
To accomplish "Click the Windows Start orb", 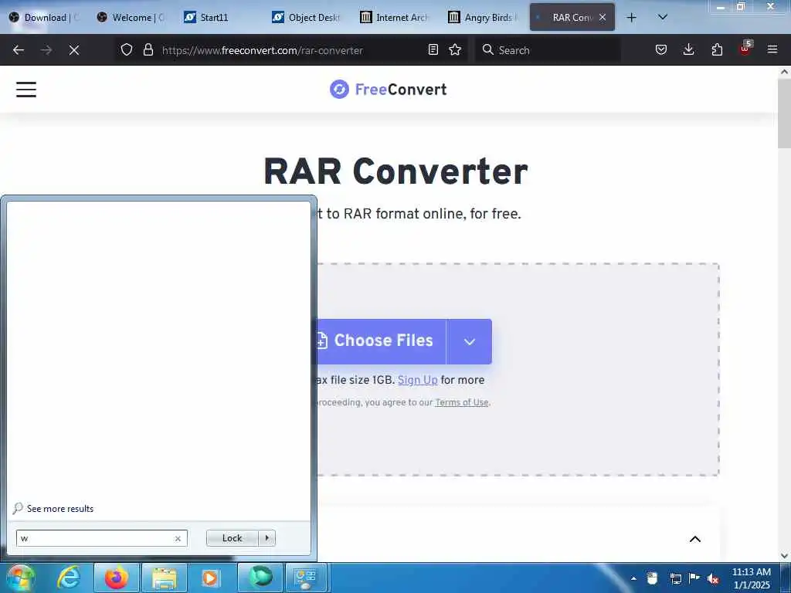I will 21,578.
